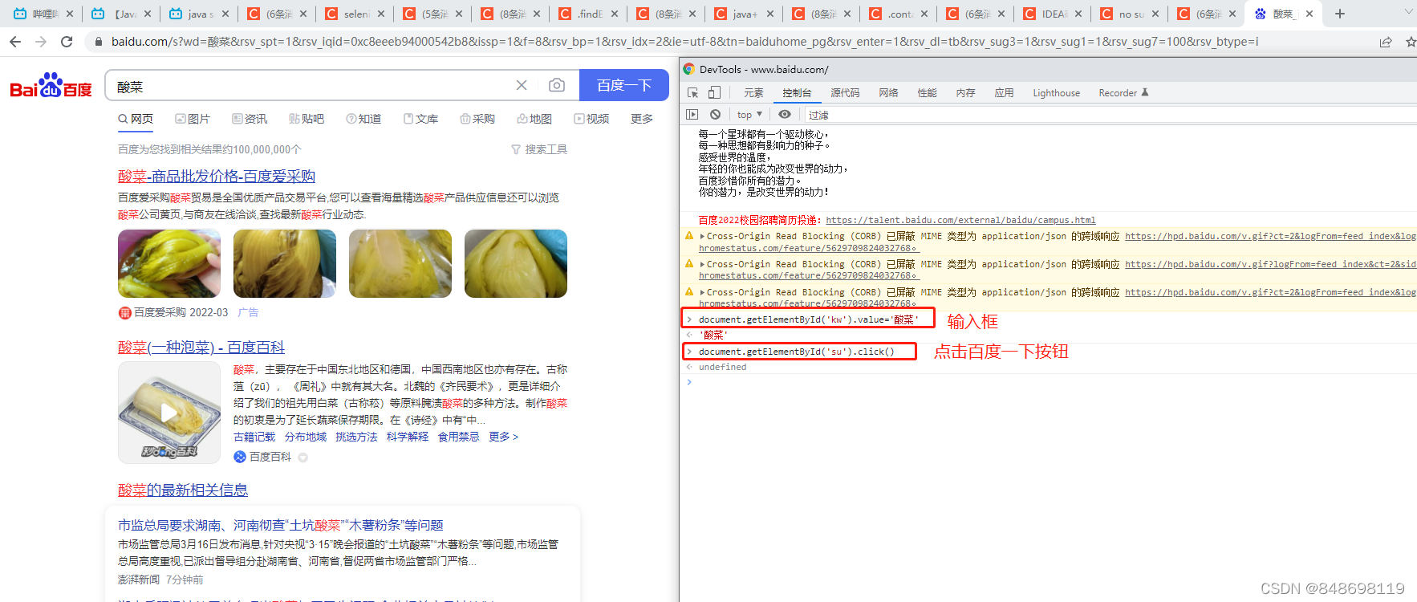The width and height of the screenshot is (1417, 602).
Task: Select the 知道 search category
Action: pyautogui.click(x=363, y=119)
